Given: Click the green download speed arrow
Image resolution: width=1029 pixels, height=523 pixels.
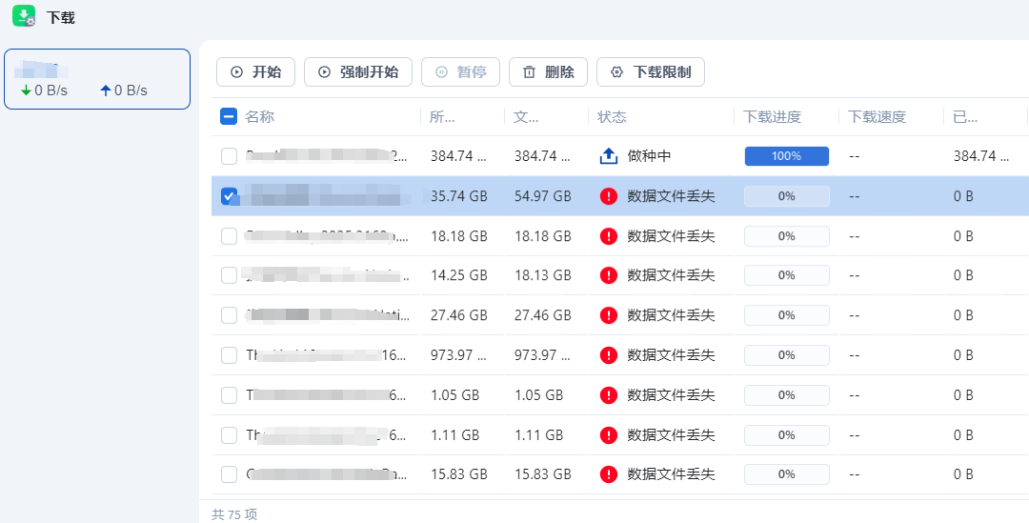Looking at the screenshot, I should (x=27, y=91).
